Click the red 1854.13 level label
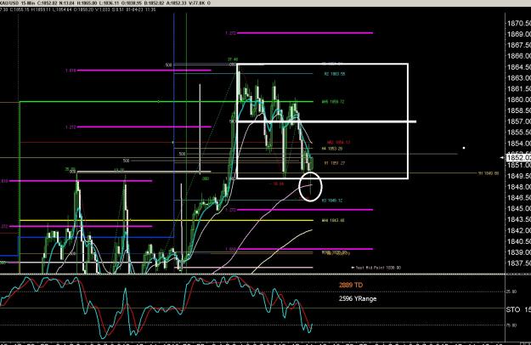 (x=339, y=143)
